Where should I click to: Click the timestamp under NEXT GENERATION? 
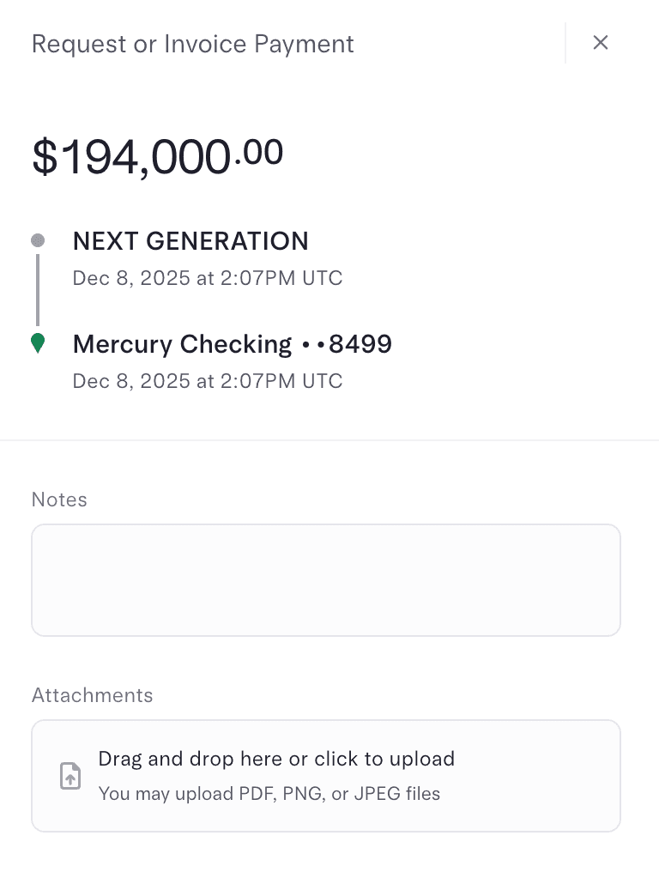point(208,278)
